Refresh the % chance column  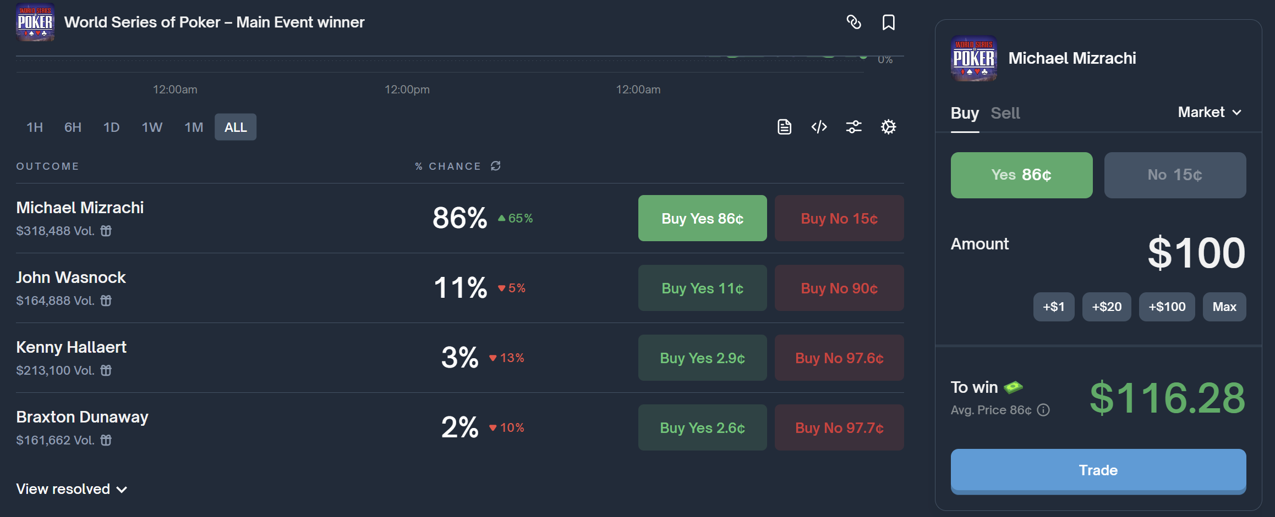[x=496, y=166]
